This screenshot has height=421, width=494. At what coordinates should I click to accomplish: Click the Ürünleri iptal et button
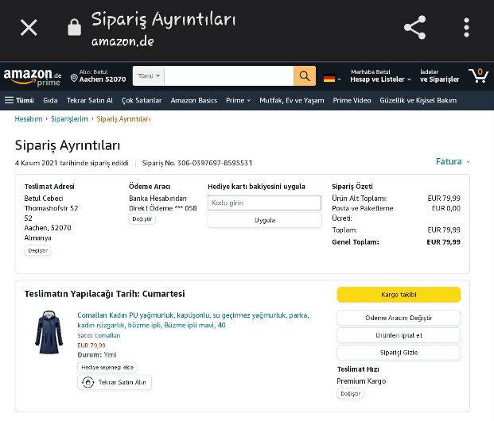click(399, 335)
